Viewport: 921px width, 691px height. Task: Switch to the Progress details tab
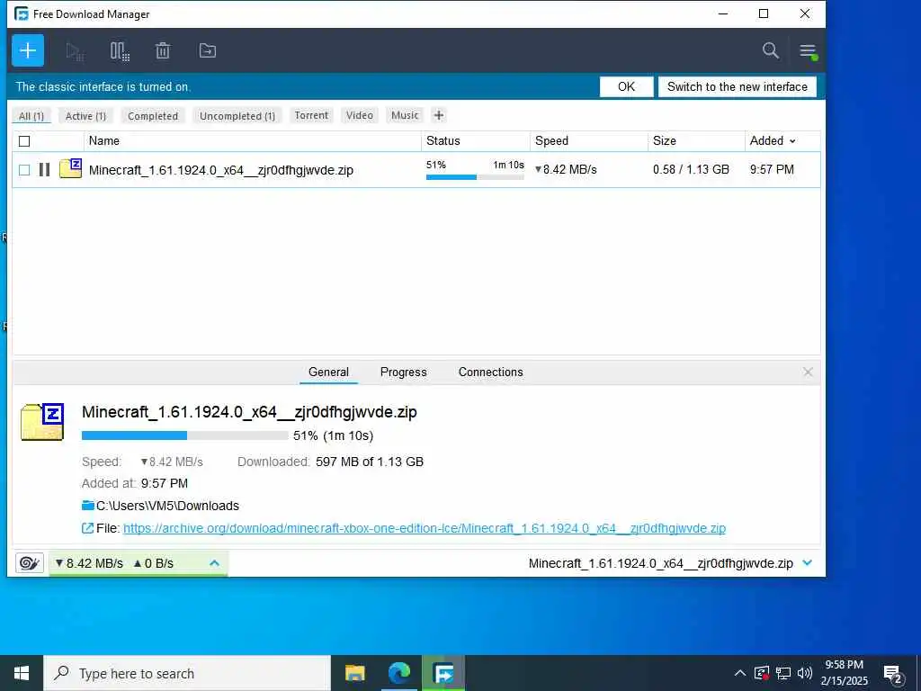404,372
